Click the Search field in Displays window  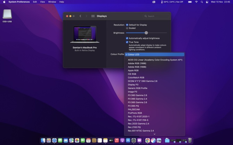(x=156, y=16)
